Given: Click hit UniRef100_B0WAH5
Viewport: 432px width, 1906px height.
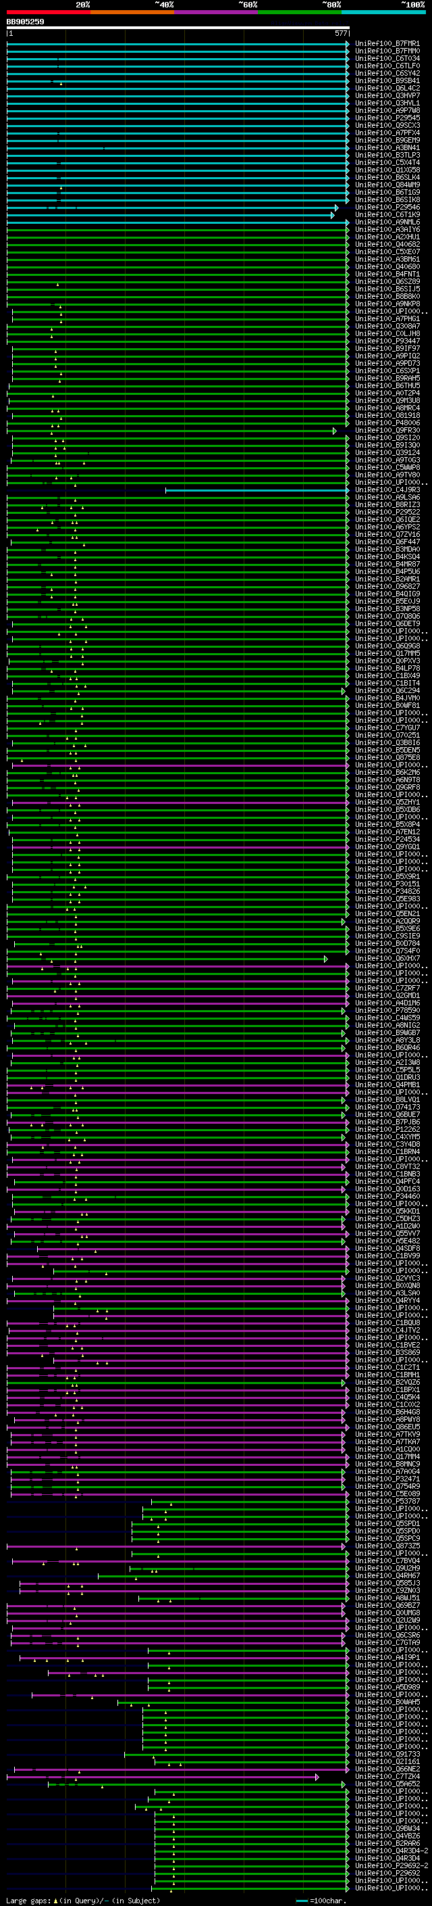Looking at the screenshot, I should tap(387, 1702).
